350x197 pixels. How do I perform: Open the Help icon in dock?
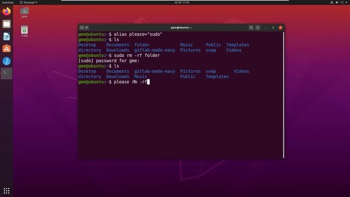tap(7, 61)
